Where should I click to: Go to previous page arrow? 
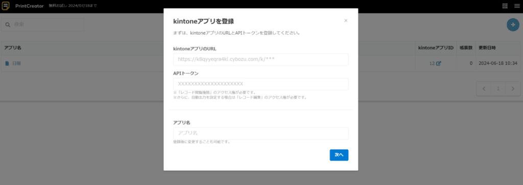coord(484,89)
